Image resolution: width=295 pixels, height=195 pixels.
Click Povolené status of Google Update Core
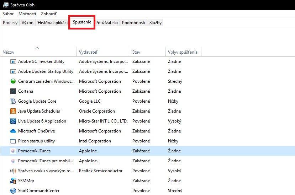[141, 101]
